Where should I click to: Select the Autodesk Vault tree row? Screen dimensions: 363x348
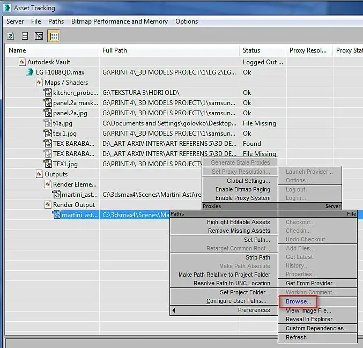point(49,62)
